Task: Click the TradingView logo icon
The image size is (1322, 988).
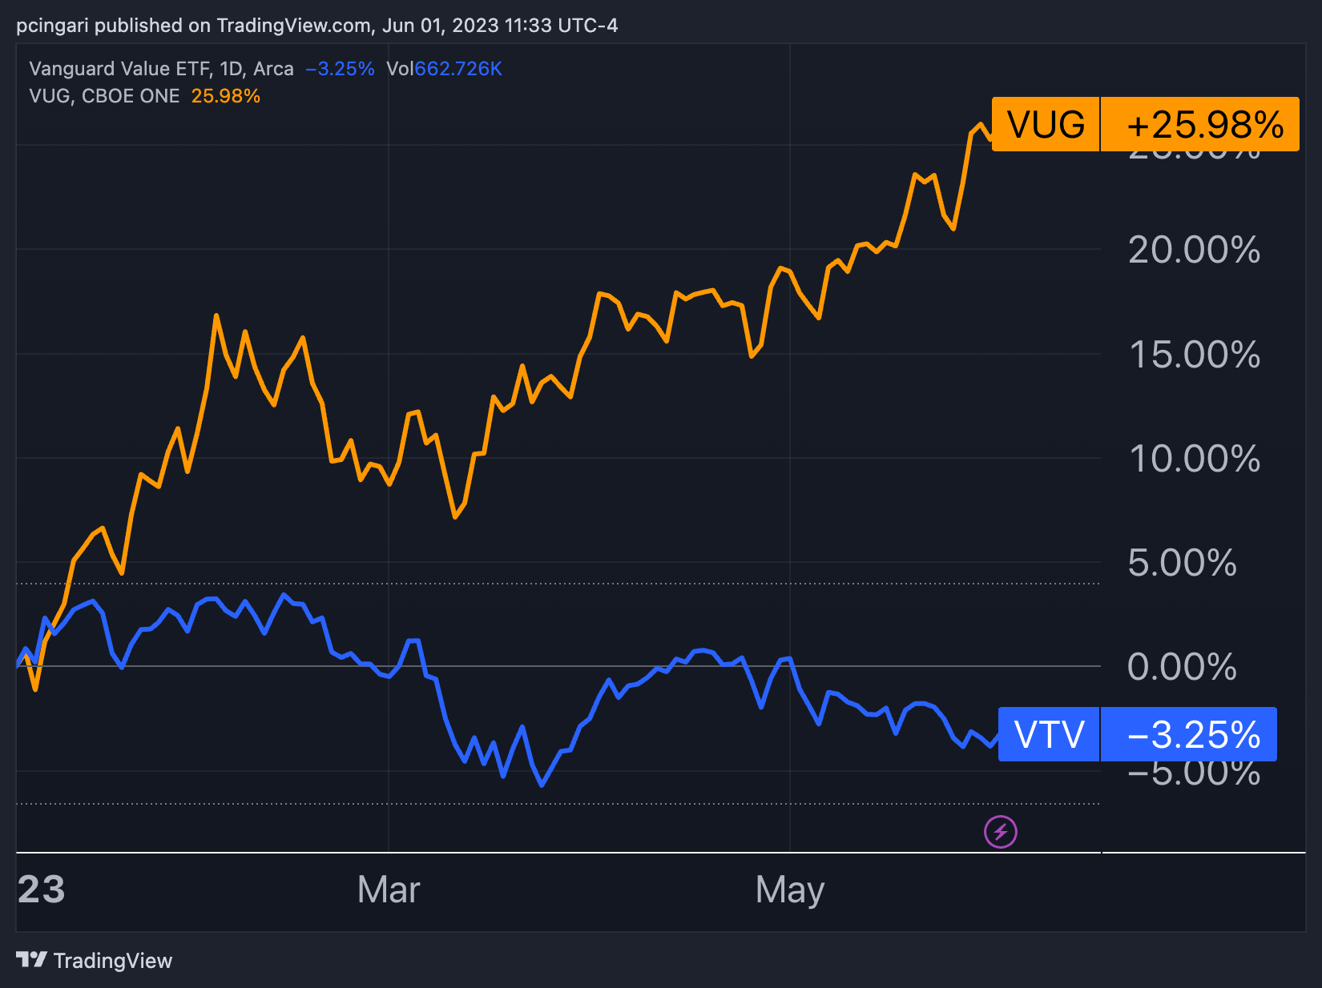Action: [32, 959]
